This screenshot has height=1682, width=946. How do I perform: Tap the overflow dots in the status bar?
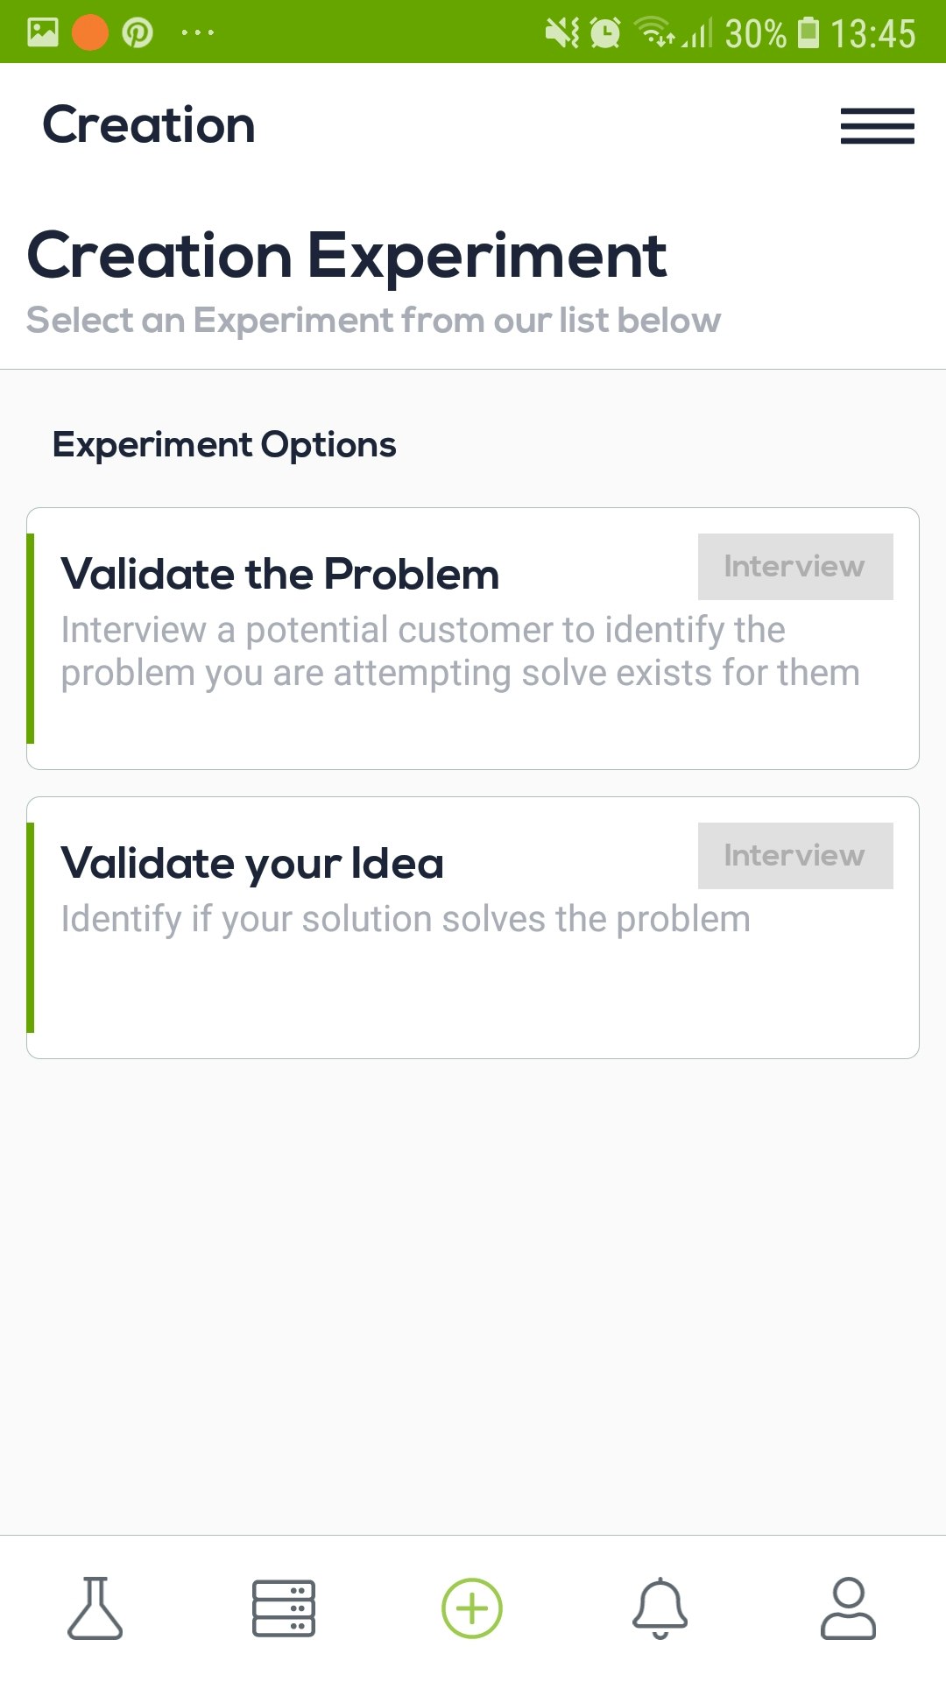point(197,32)
